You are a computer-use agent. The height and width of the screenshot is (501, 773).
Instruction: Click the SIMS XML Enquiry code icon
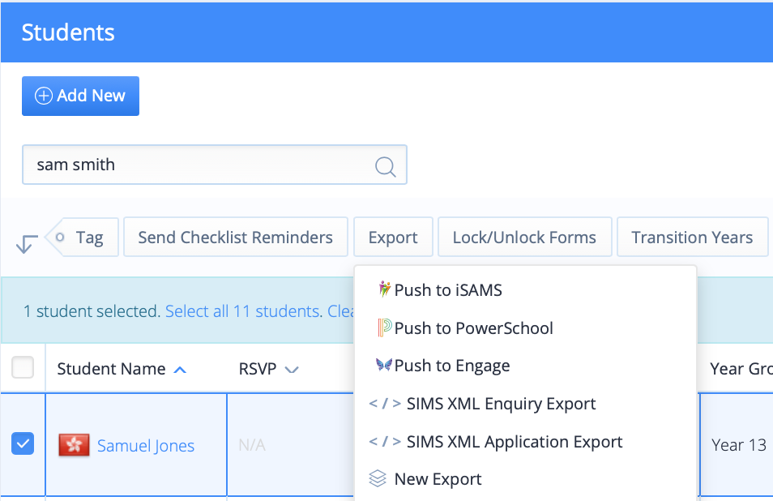[x=385, y=404]
